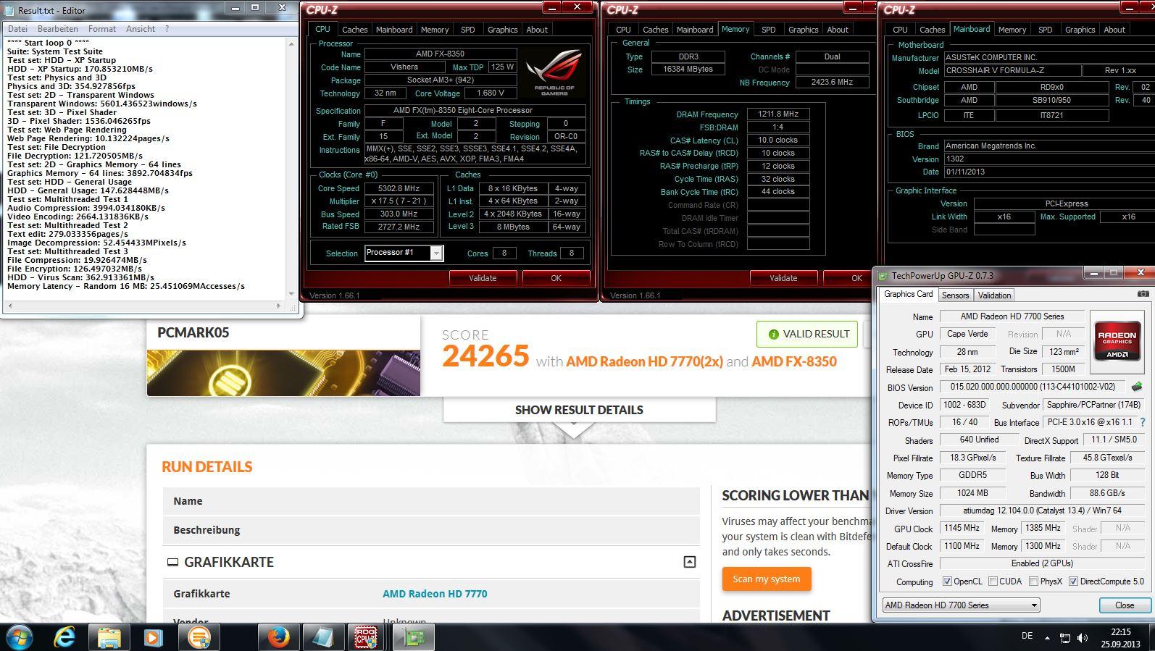
Task: Open the Ansicht menu
Action: tap(141, 29)
